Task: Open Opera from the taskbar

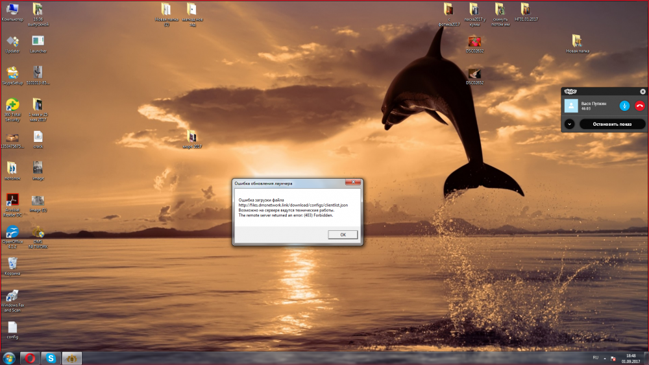Action: click(30, 358)
